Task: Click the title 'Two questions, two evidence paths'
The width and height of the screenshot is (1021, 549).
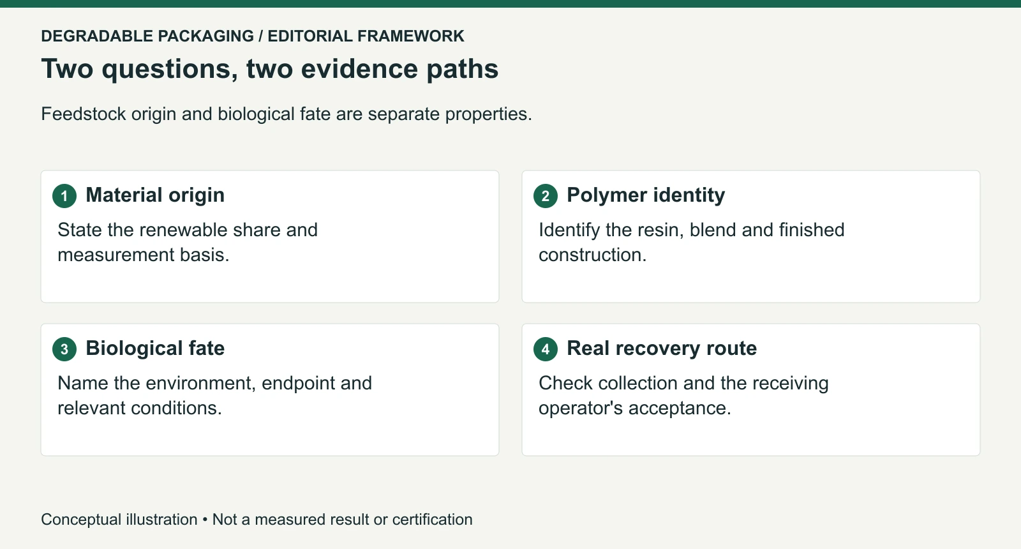Action: 270,69
